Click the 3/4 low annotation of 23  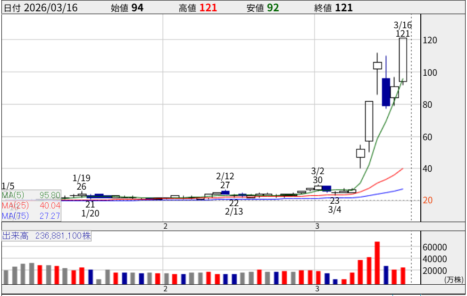334,201
